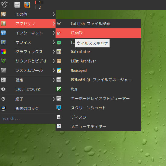This screenshot has height=166, width=166.
Task: Open the 終了 submenu
Action: click(28, 99)
